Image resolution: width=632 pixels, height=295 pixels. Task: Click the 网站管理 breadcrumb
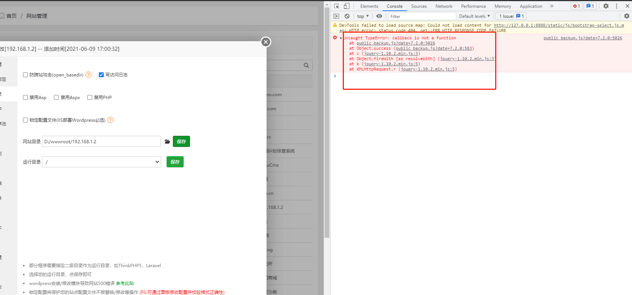tap(37, 16)
